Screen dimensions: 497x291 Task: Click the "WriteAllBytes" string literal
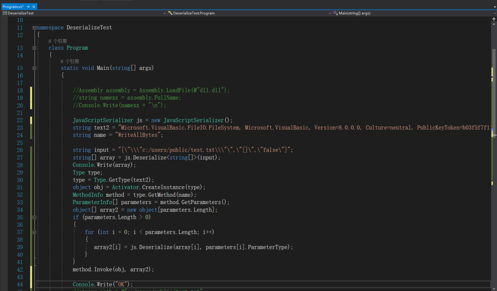138,135
